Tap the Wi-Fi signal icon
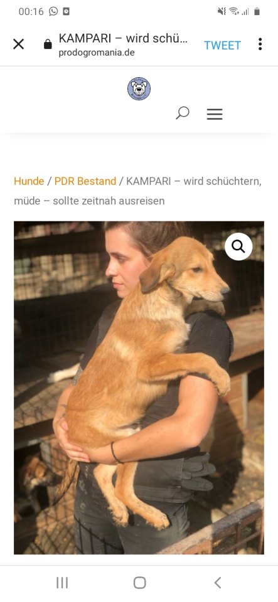Viewport: 278px width, 602px height. click(233, 11)
